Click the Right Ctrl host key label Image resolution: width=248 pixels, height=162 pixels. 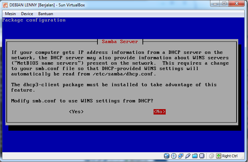(x=230, y=156)
